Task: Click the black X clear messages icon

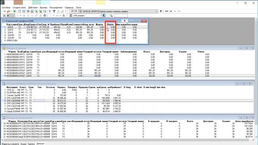Action: (161, 11)
